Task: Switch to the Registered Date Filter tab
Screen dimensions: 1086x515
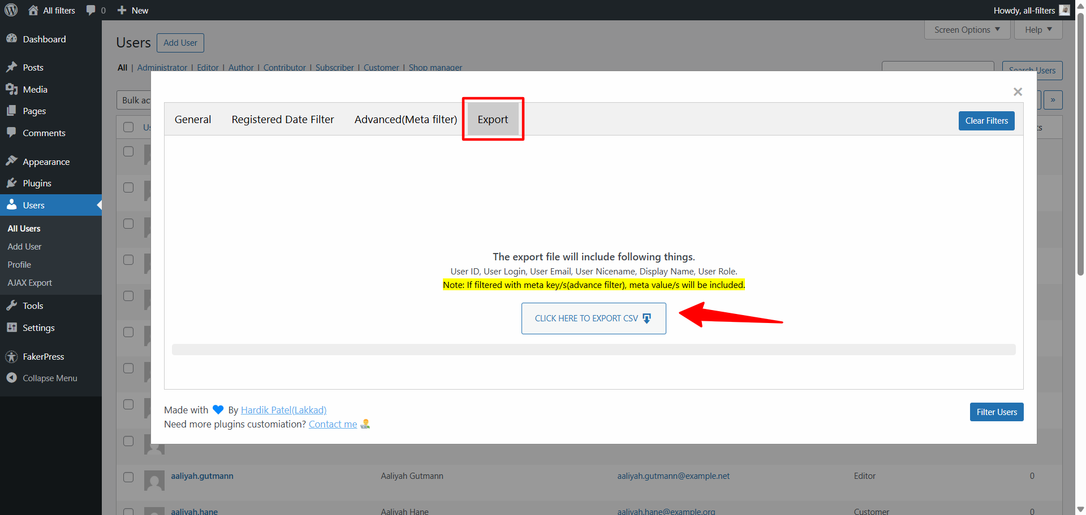Action: click(282, 120)
